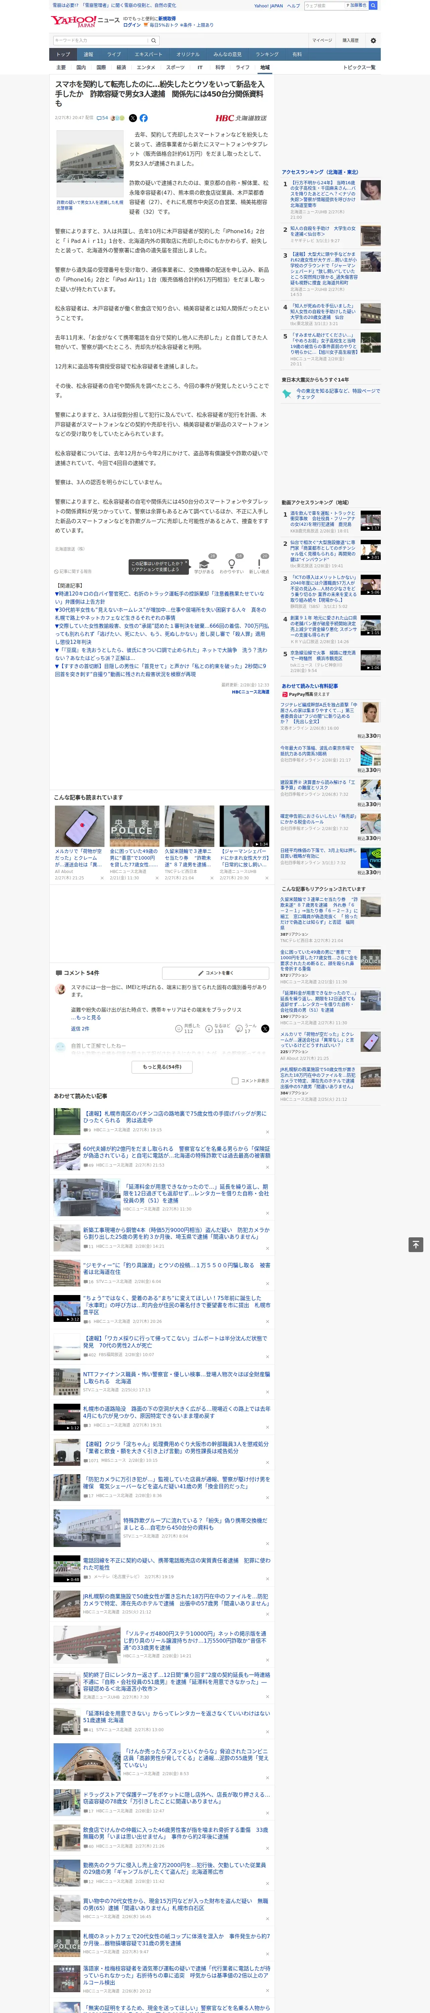Open the police station article photo
430x2013 pixels.
point(90,163)
